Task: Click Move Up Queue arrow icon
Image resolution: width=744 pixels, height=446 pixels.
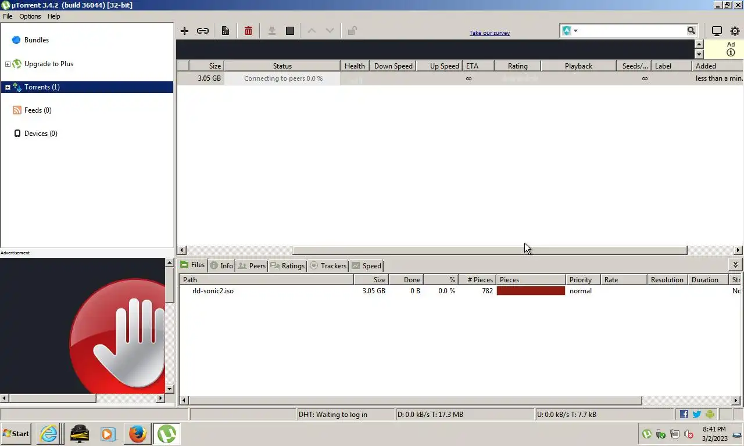Action: [x=312, y=31]
